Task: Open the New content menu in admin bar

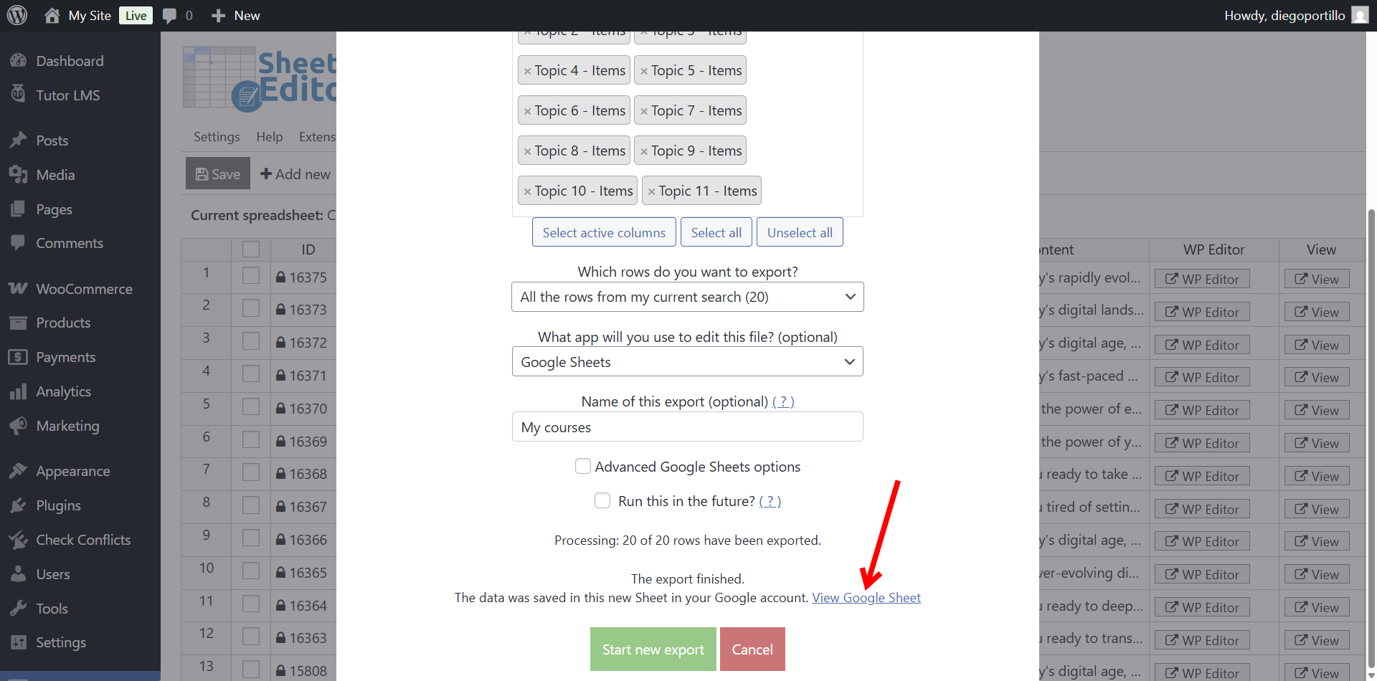Action: coord(236,15)
